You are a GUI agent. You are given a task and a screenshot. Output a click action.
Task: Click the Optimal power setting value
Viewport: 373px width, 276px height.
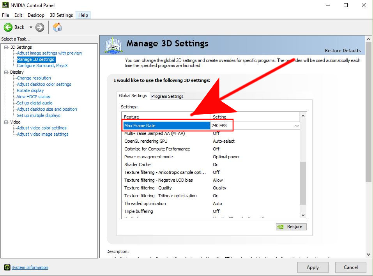[226, 157]
